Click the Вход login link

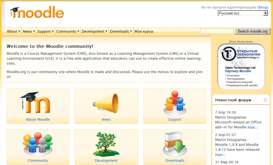[263, 7]
